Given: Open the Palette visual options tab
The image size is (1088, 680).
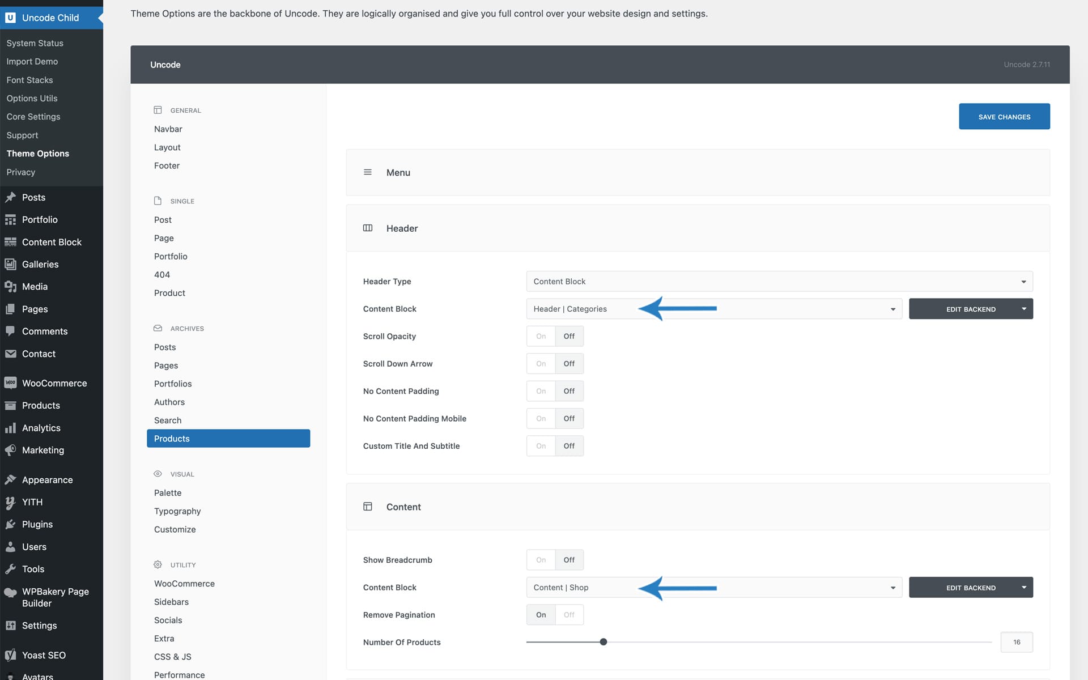Looking at the screenshot, I should (168, 493).
